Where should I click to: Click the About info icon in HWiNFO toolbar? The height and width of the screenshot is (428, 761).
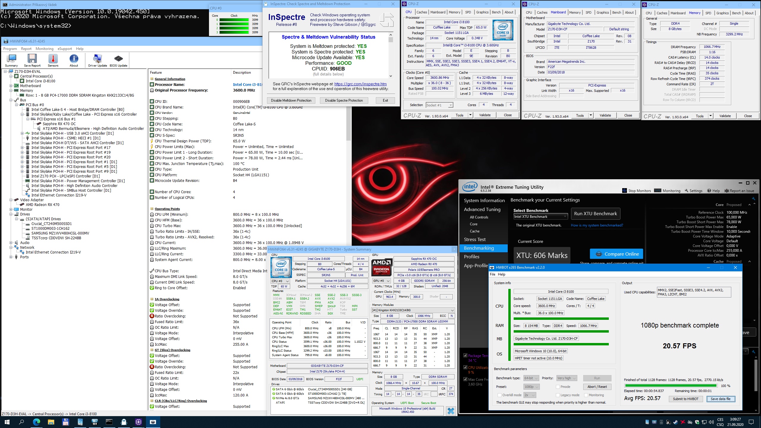[x=74, y=59]
